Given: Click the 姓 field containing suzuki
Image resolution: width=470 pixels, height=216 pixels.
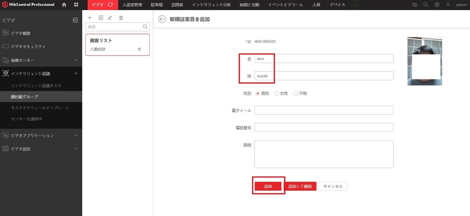Looking at the screenshot, I should [x=324, y=76].
